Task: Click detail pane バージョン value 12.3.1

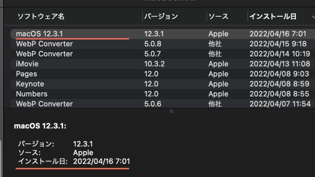Action: click(x=83, y=144)
